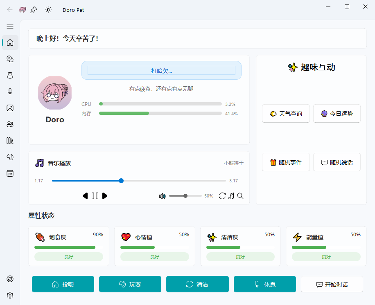Click the 内存 memory usage bar
This screenshot has width=375, height=305.
click(x=160, y=113)
